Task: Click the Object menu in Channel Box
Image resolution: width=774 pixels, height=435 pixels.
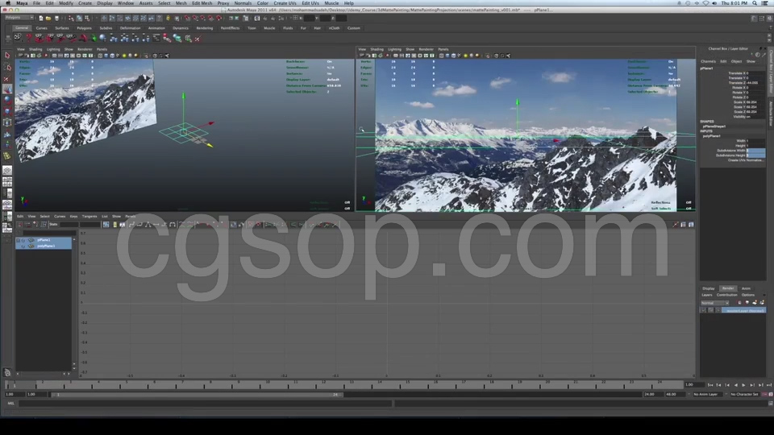Action: 736,61
